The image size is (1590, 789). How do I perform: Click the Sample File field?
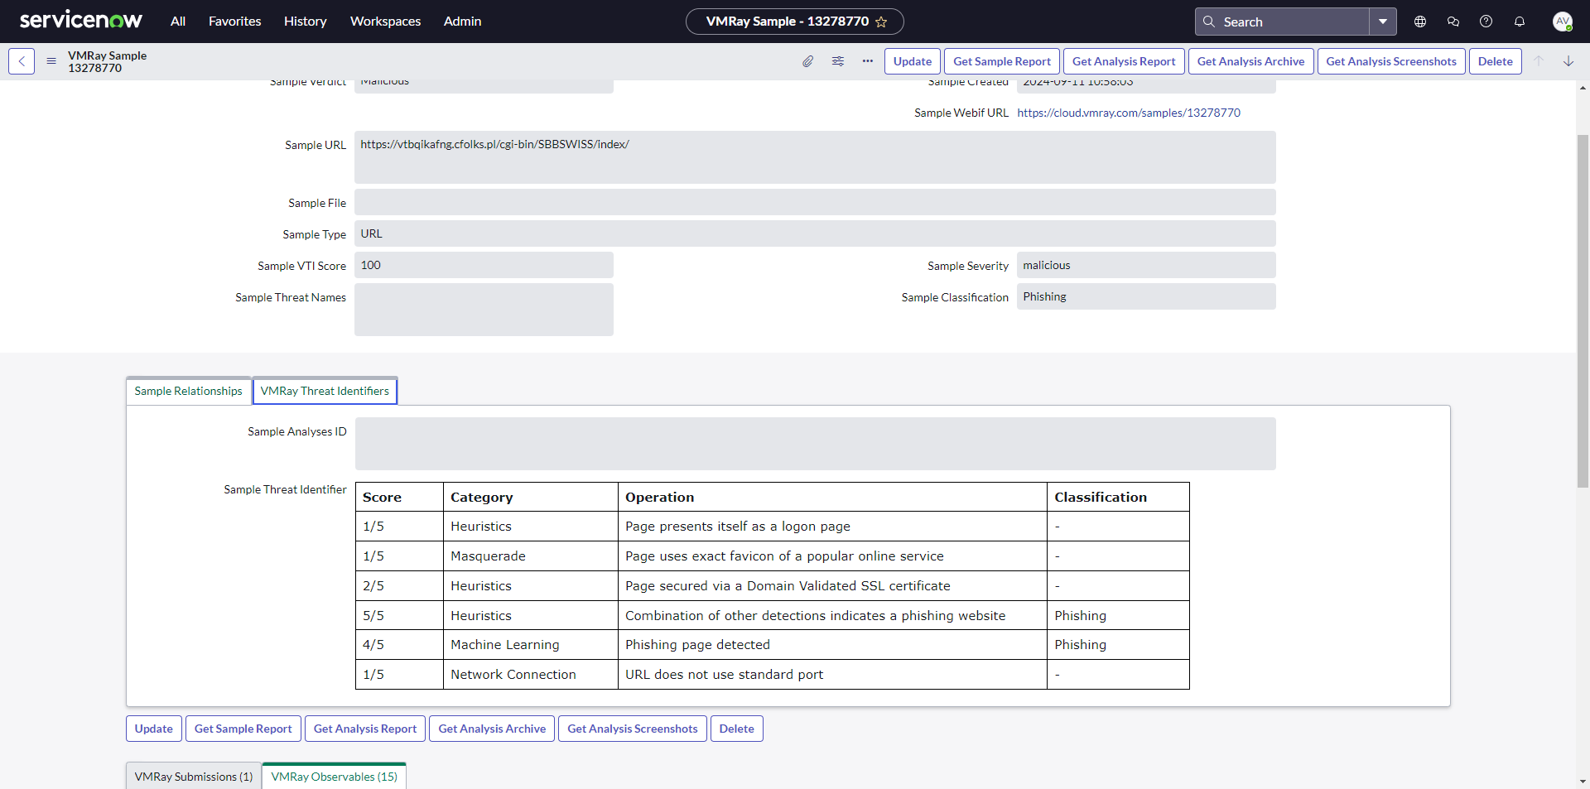815,202
